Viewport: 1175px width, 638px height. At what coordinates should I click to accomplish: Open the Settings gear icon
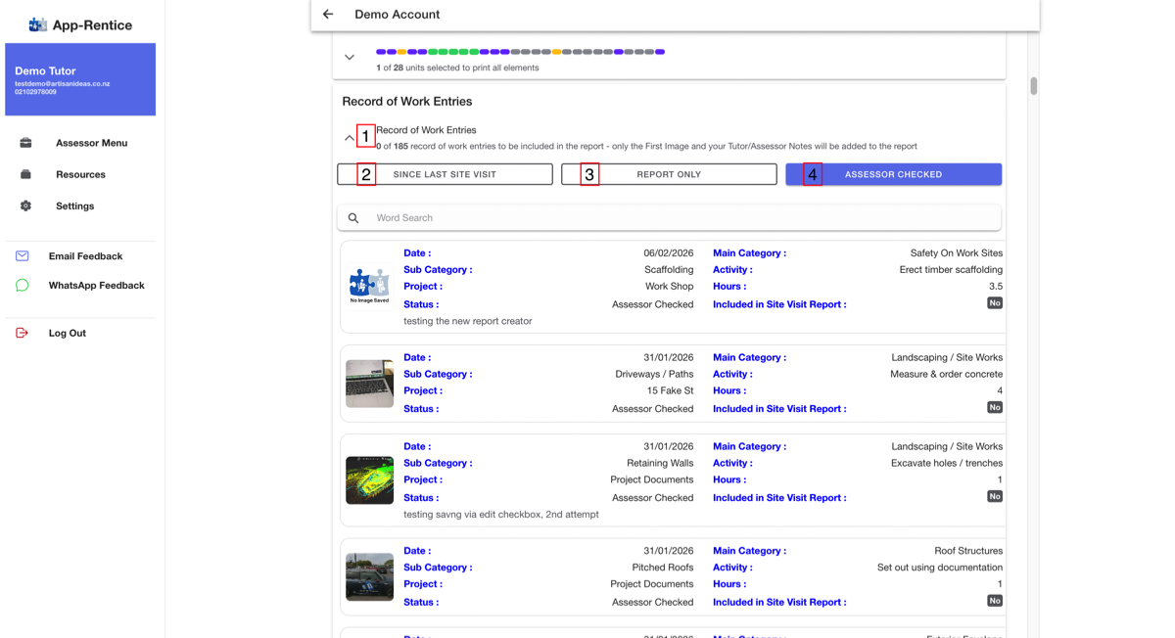pyautogui.click(x=25, y=206)
